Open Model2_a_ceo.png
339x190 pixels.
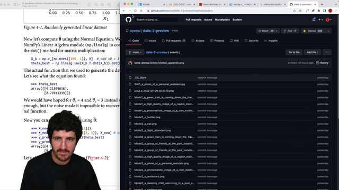(145, 124)
